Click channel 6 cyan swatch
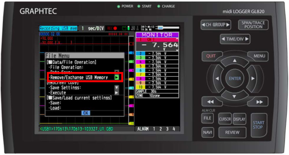The image size is (289, 155). [x=140, y=70]
